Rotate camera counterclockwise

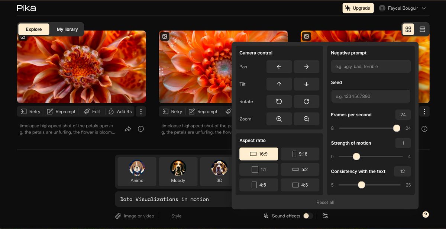[x=279, y=101]
